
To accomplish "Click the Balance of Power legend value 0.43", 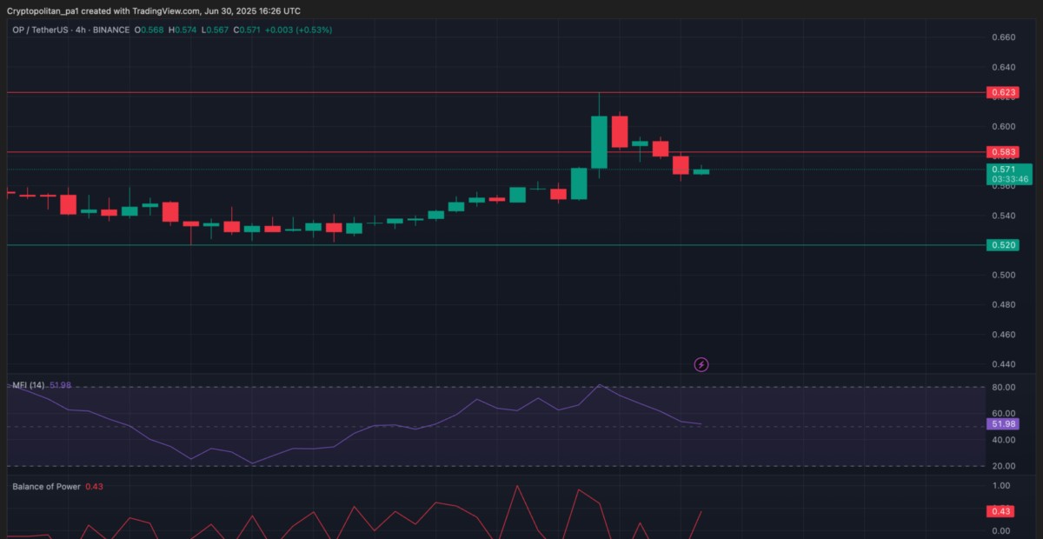I will (x=95, y=487).
